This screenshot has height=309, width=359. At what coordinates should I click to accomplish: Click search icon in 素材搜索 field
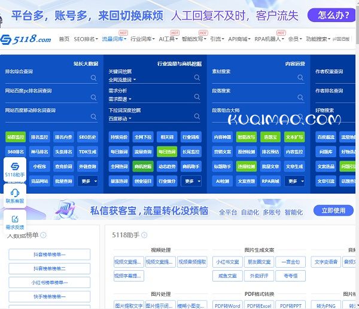coord(300,78)
